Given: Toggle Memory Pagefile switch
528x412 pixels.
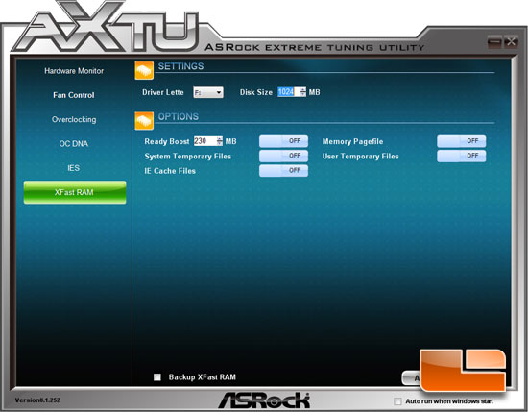Looking at the screenshot, I should [x=462, y=141].
